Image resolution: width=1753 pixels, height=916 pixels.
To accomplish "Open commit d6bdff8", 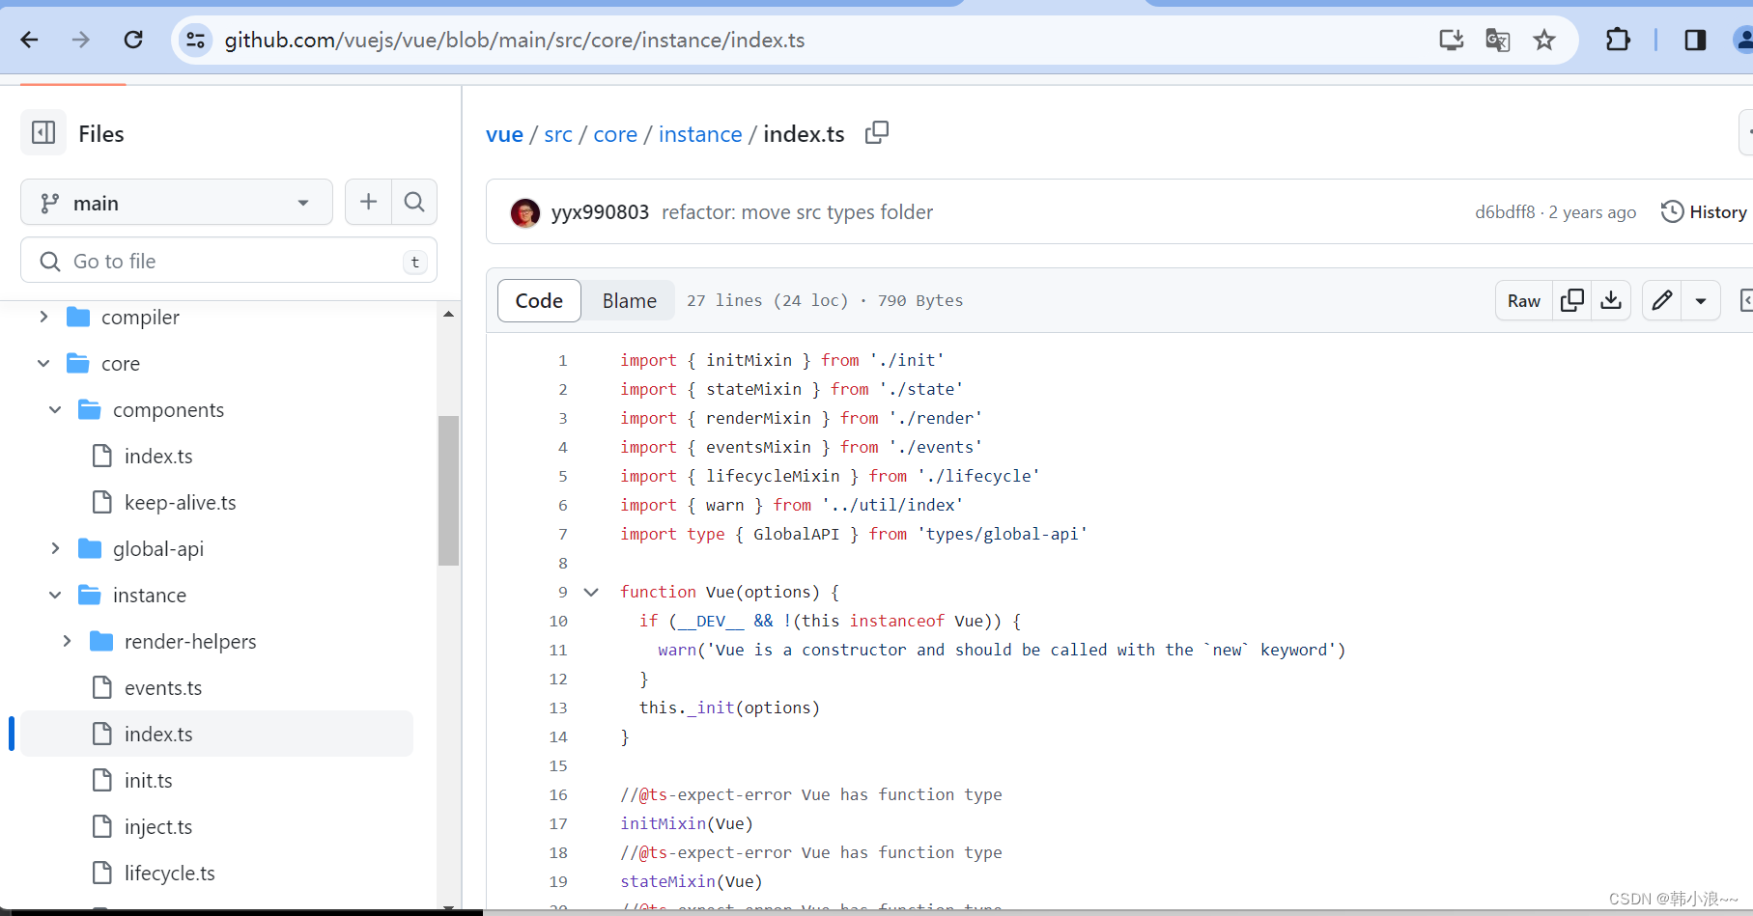I will point(1505,212).
